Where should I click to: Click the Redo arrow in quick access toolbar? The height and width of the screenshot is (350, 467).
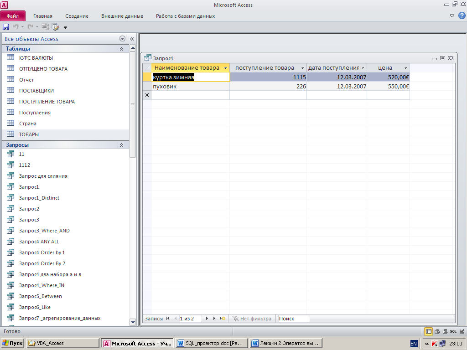(x=30, y=27)
